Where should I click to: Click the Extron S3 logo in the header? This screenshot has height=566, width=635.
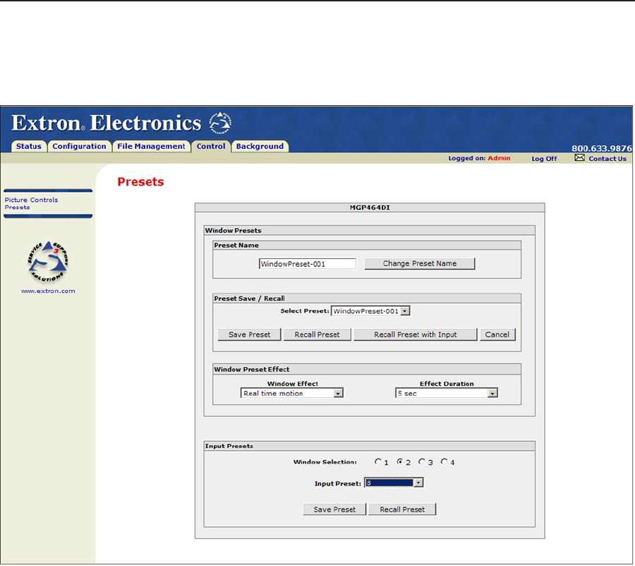pyautogui.click(x=220, y=124)
